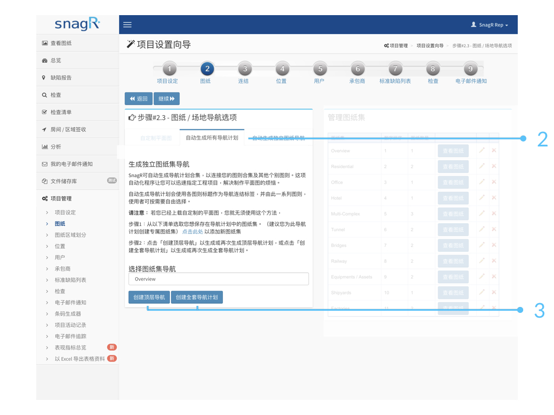The height and width of the screenshot is (415, 554).
Task: Select 承包商 in sidebar tree
Action: pos(63,269)
